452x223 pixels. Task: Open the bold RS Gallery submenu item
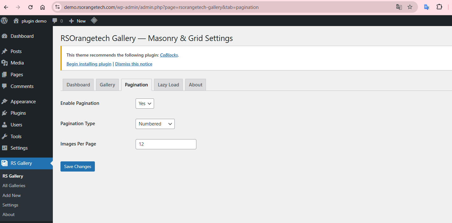(x=13, y=176)
